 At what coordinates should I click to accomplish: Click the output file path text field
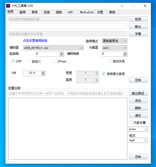(x=67, y=26)
